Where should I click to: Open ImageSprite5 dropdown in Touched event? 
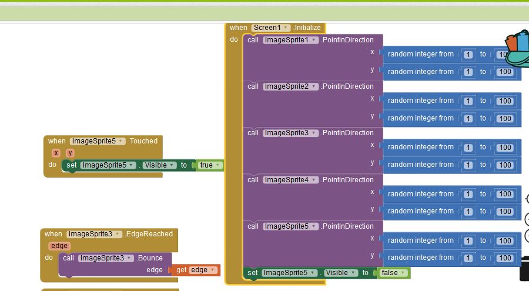[120, 141]
